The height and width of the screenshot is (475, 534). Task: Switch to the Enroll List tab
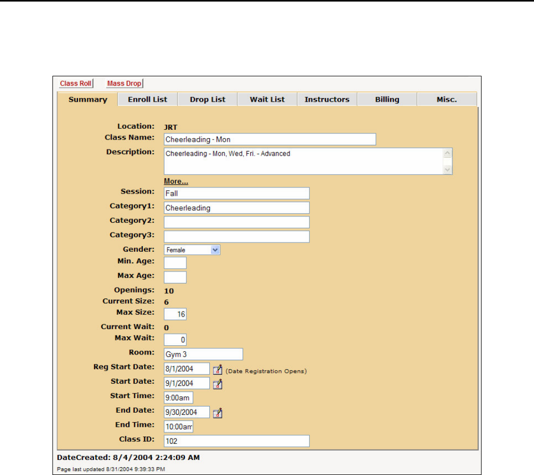pos(148,99)
